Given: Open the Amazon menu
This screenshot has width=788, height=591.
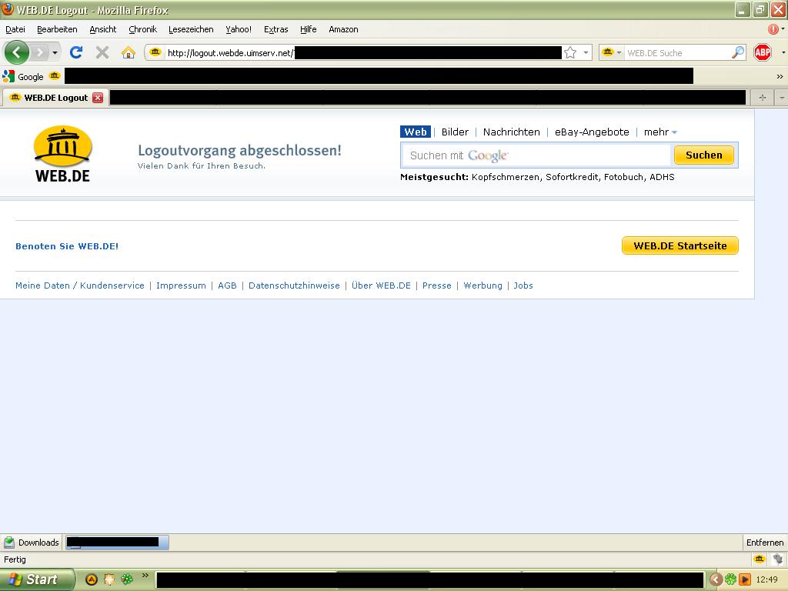Looking at the screenshot, I should (343, 29).
